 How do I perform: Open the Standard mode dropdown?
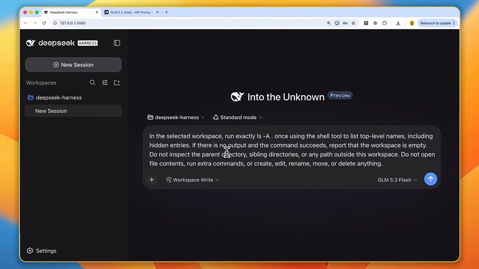[x=238, y=117]
